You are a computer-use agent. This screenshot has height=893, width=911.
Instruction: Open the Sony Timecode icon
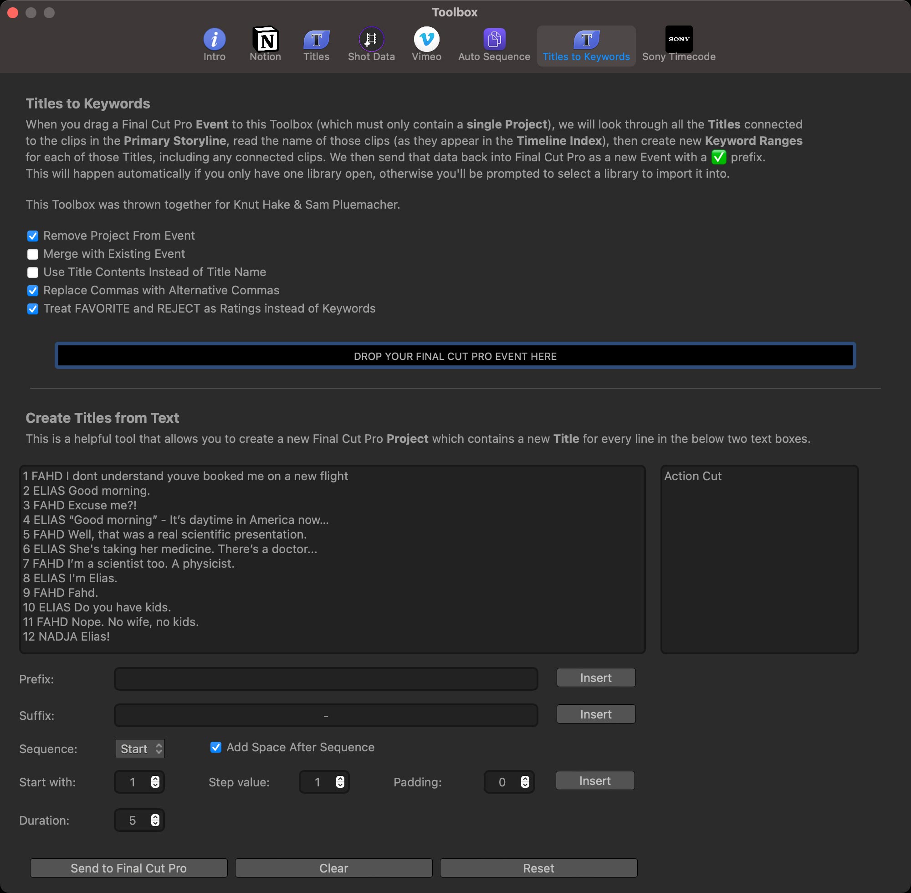coord(678,39)
